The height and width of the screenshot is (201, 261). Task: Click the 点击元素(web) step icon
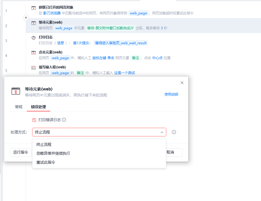(x=34, y=53)
